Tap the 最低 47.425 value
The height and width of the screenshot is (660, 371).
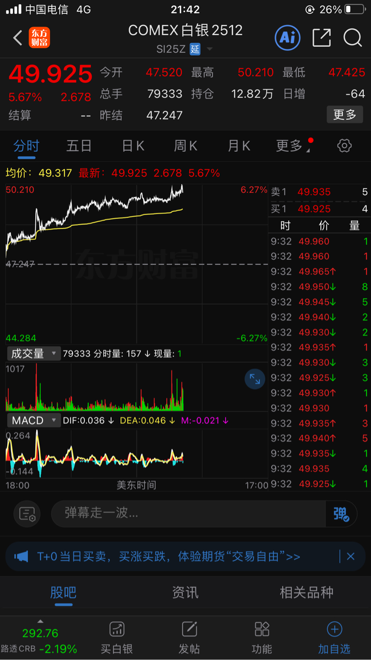point(347,72)
